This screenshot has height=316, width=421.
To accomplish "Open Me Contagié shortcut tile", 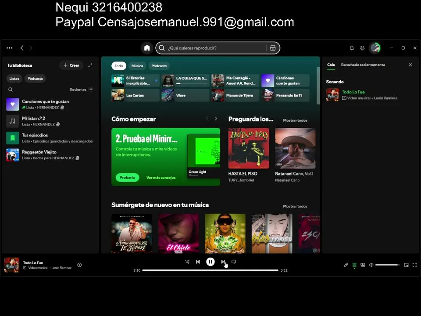I will click(x=235, y=81).
